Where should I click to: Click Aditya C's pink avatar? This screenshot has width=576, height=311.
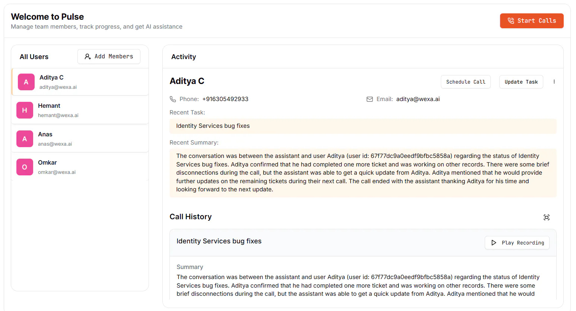(26, 82)
